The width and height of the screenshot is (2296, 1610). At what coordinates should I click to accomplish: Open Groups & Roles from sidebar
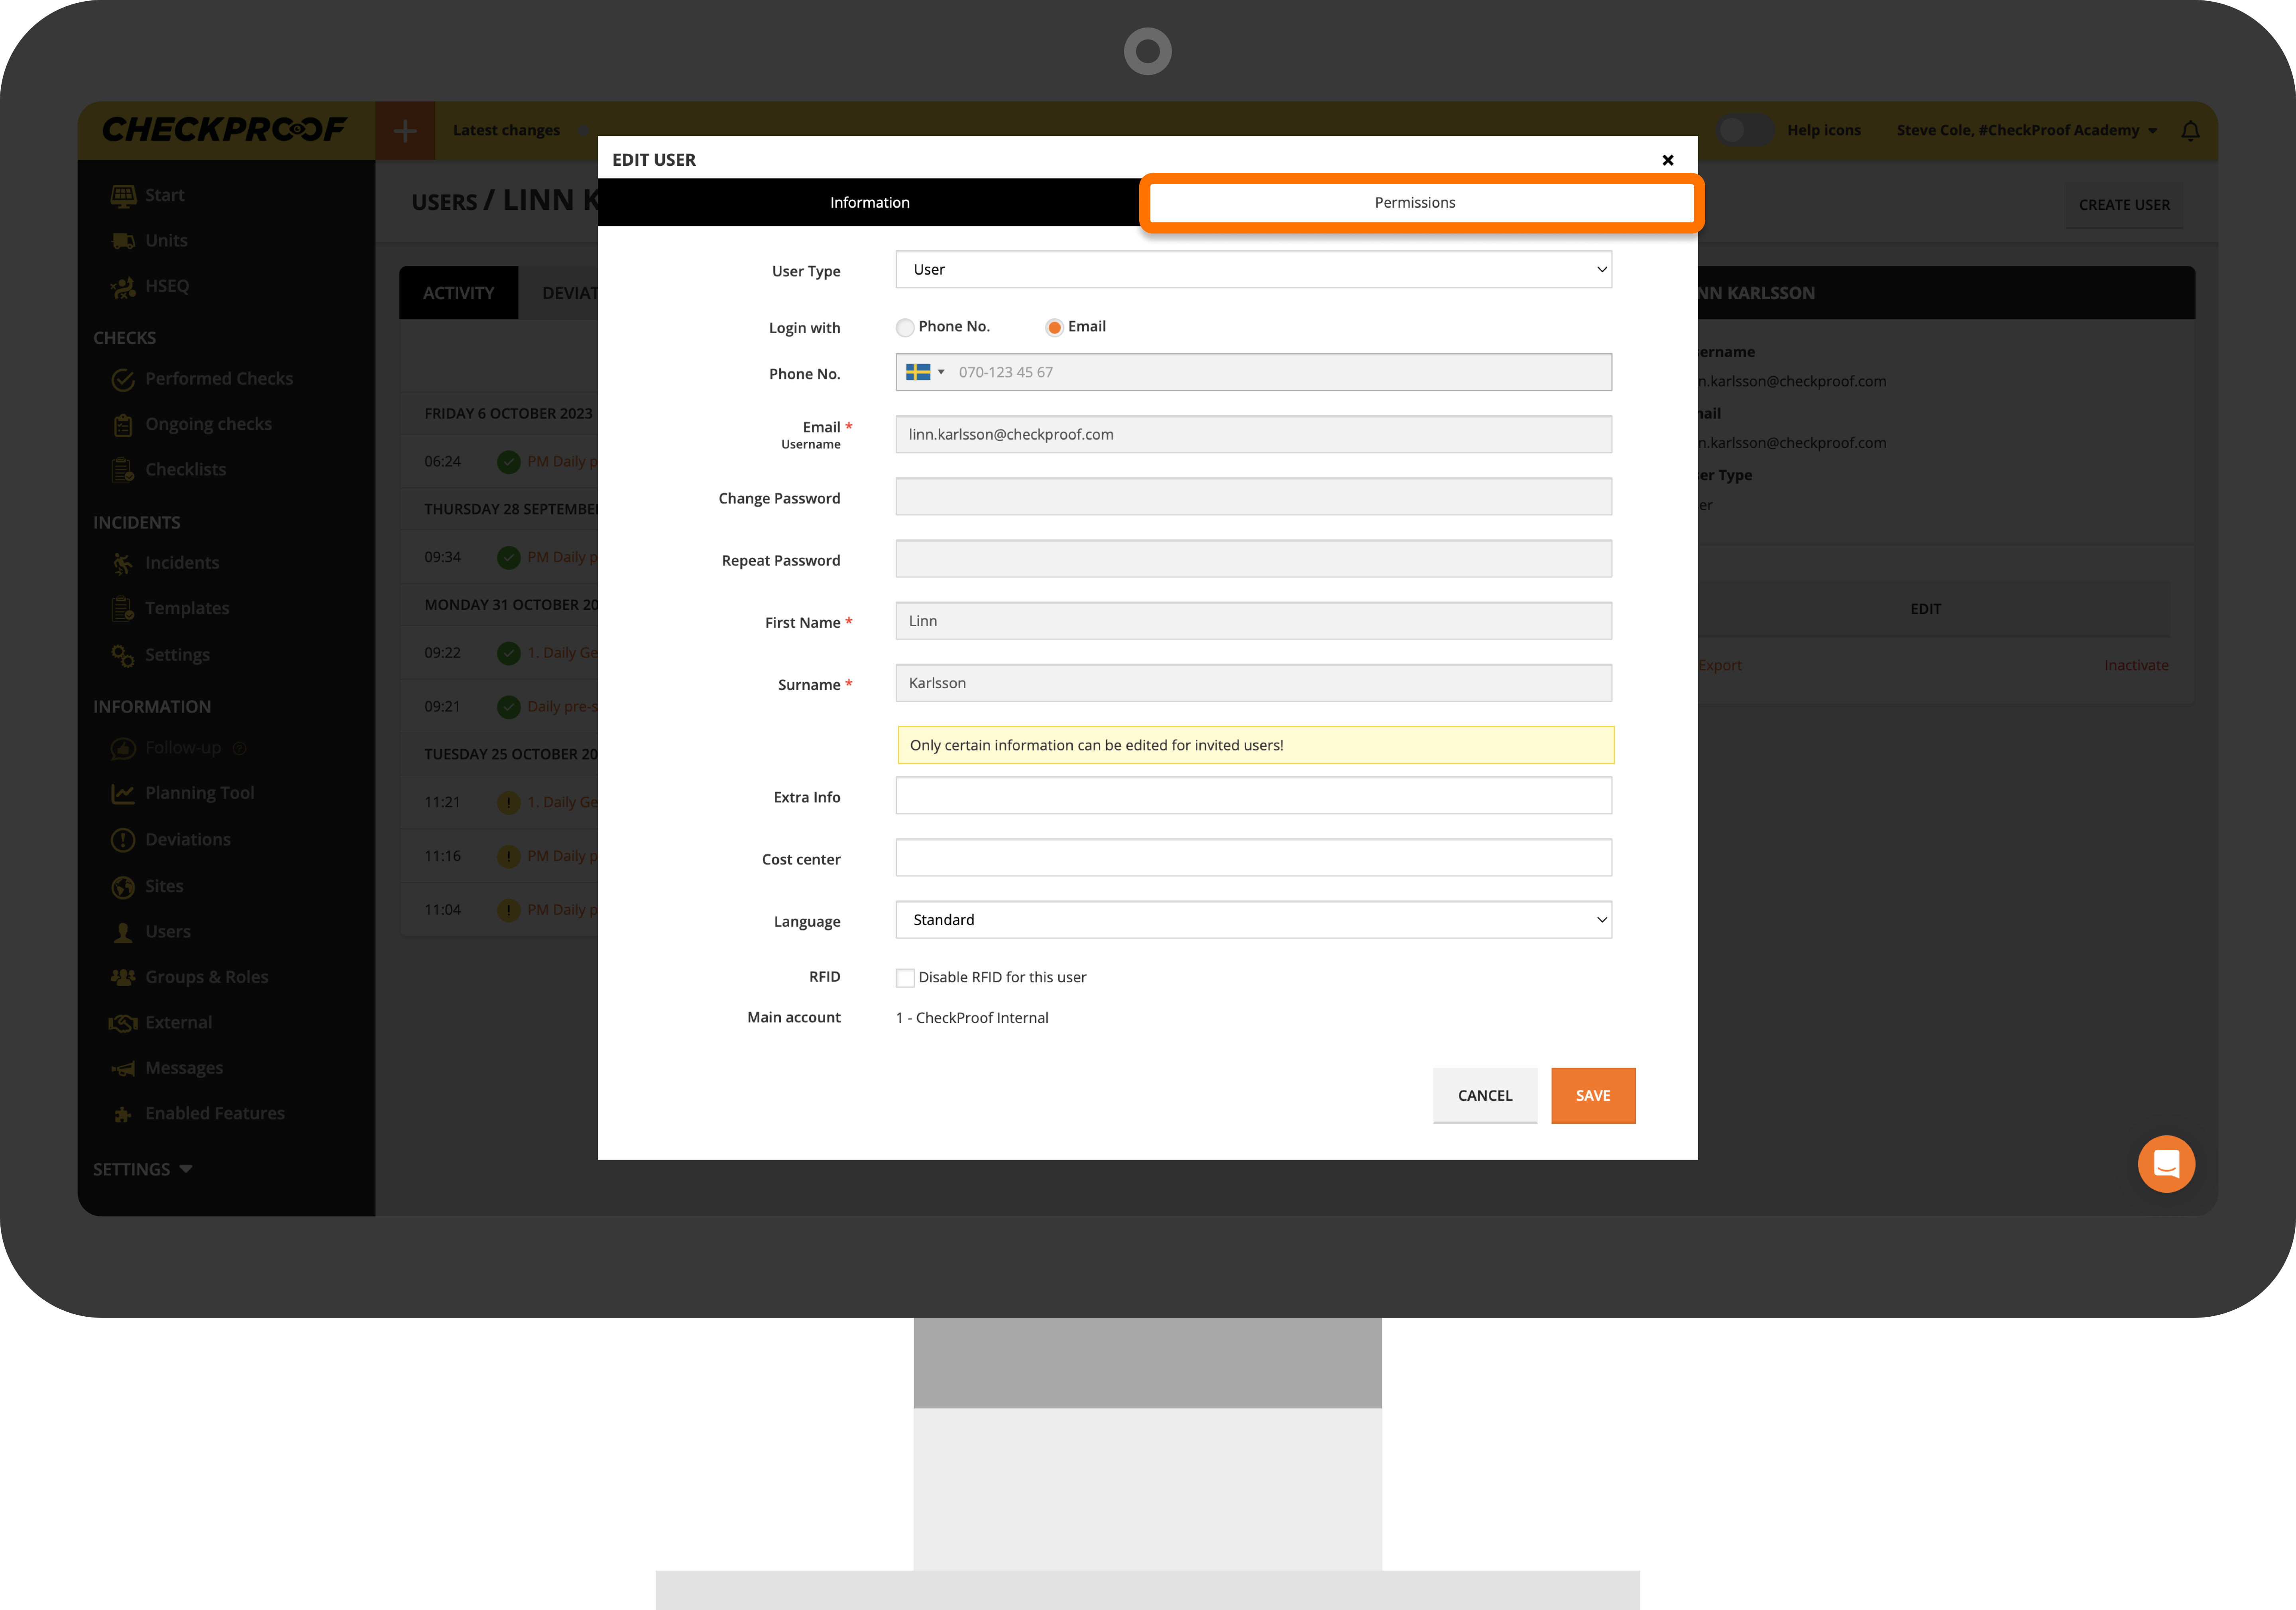pyautogui.click(x=206, y=977)
